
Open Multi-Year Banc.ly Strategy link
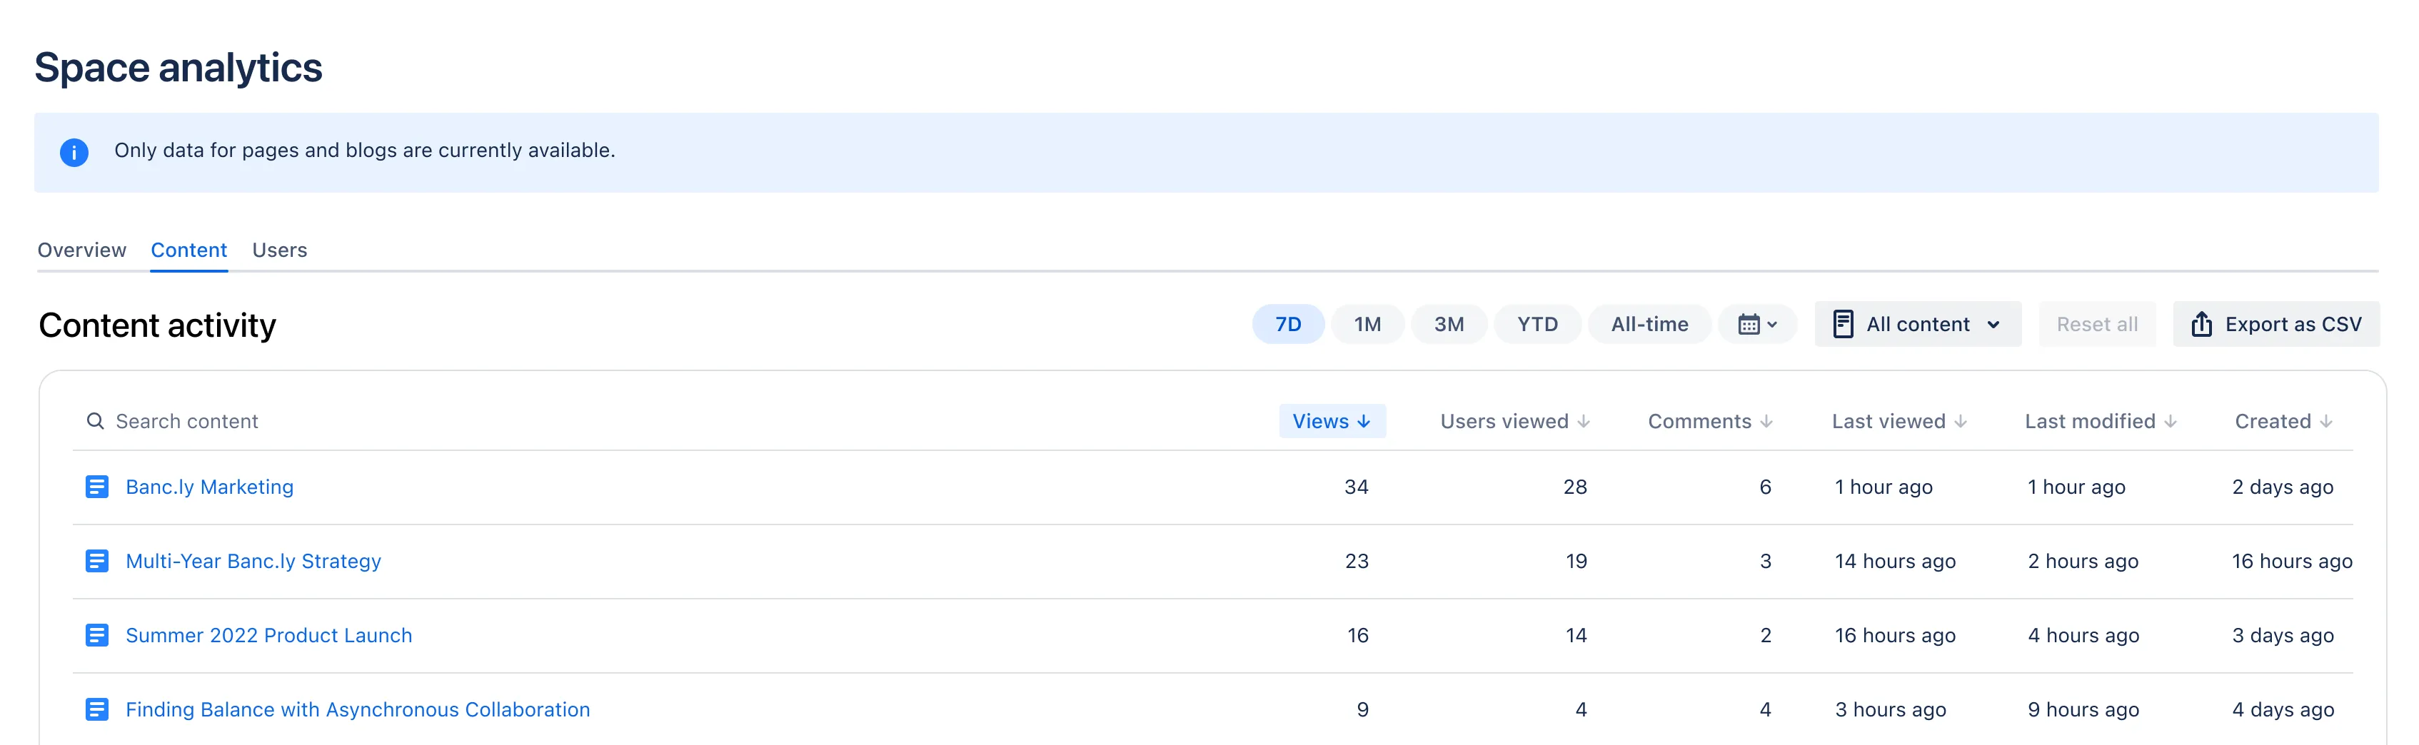point(253,561)
